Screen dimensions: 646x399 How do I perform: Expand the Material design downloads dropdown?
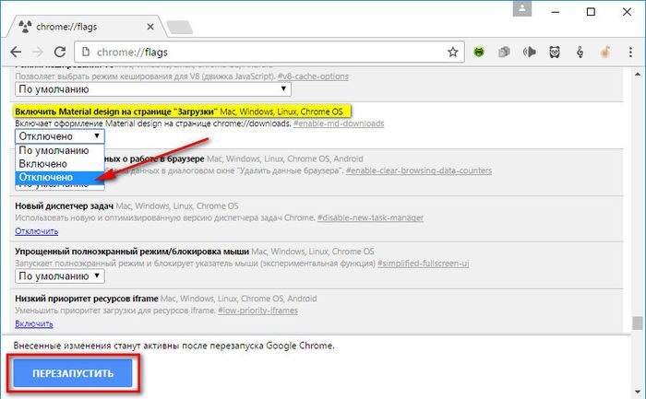(60, 135)
